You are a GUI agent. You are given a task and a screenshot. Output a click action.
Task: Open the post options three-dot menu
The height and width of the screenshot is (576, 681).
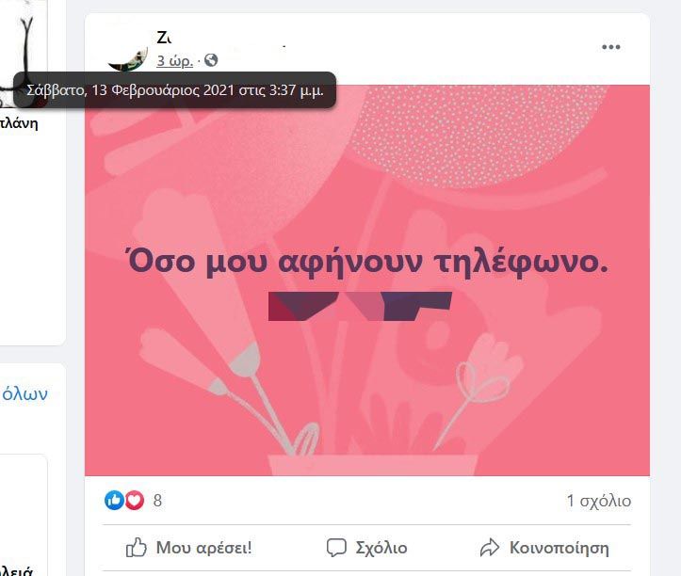pos(610,47)
